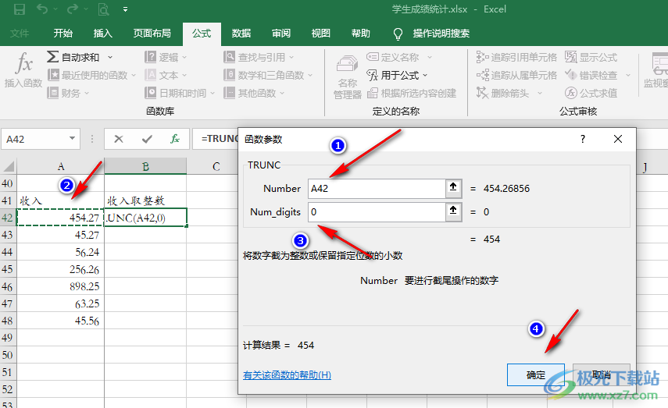Screen dimensions: 668x408
Task: Open the 数学和三角函数 menu
Action: (268, 76)
